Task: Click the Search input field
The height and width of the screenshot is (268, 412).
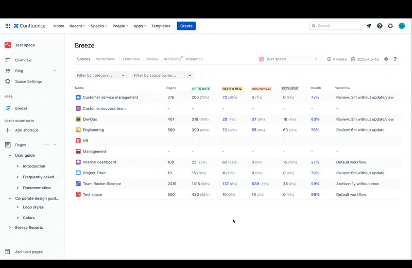Action: coord(336,26)
